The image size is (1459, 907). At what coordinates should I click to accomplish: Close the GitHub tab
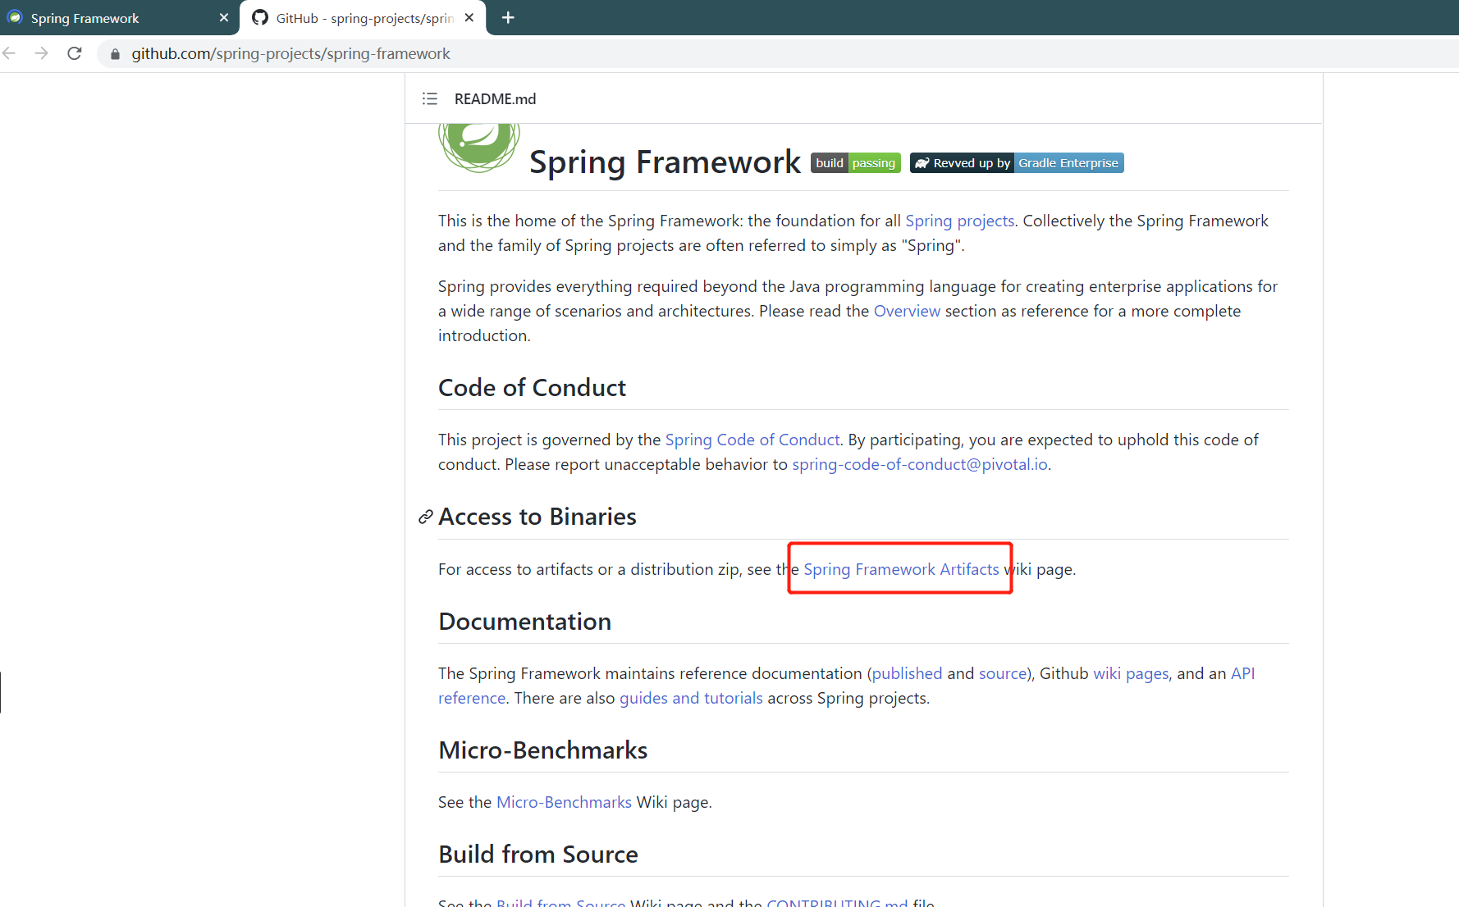point(469,18)
